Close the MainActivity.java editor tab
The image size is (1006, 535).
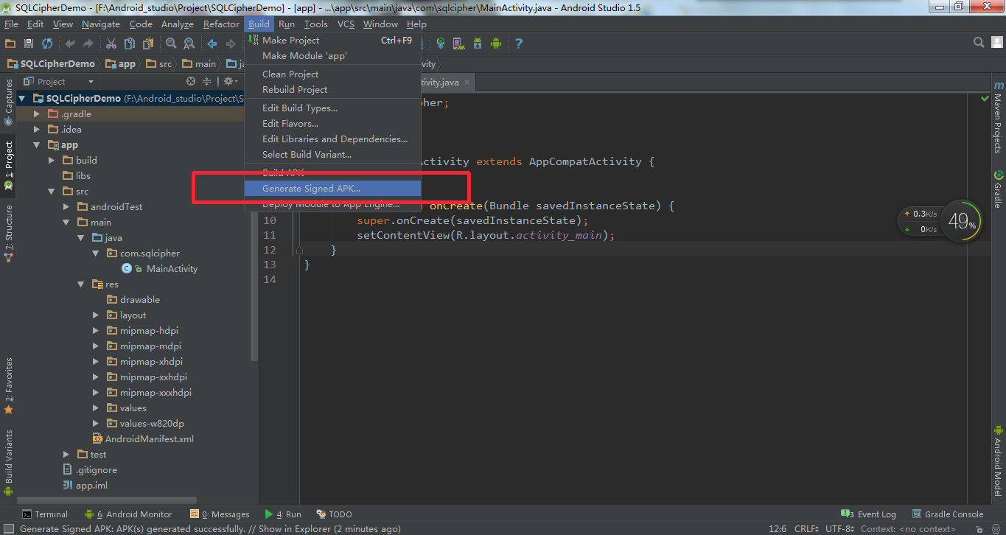[467, 82]
